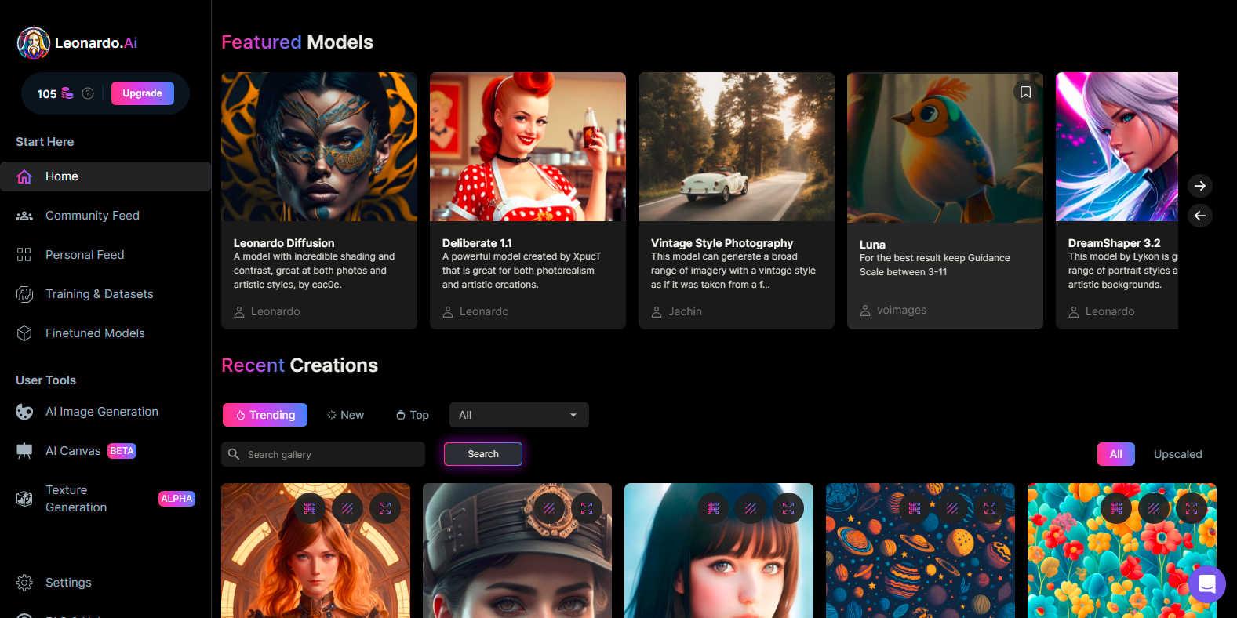Click the expand icon on the red-haired woman image
This screenshot has height=618, width=1237.
pos(385,508)
